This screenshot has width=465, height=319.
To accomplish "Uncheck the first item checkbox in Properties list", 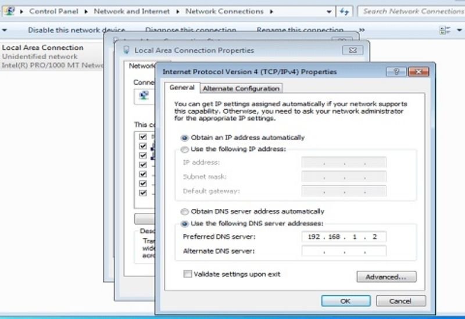I will (142, 136).
